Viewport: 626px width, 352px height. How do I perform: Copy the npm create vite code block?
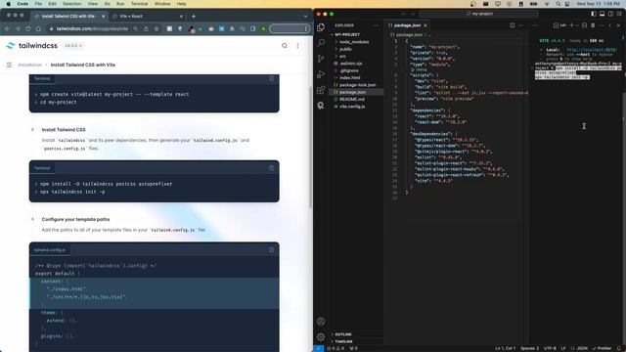[272, 78]
